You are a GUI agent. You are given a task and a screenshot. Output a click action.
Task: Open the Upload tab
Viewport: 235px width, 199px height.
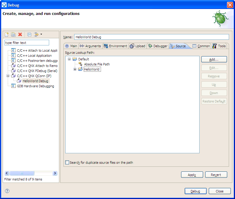138,46
